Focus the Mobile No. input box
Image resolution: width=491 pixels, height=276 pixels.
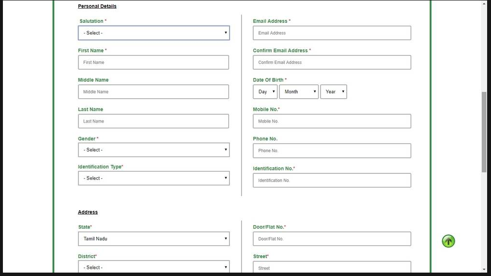click(x=332, y=122)
